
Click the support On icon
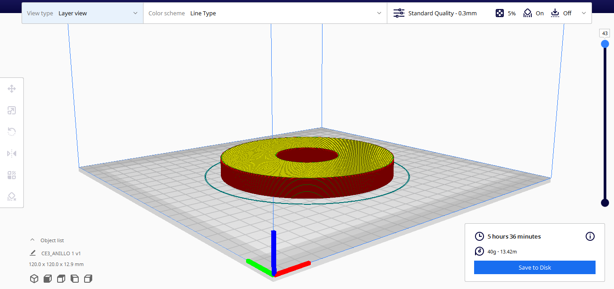(528, 13)
